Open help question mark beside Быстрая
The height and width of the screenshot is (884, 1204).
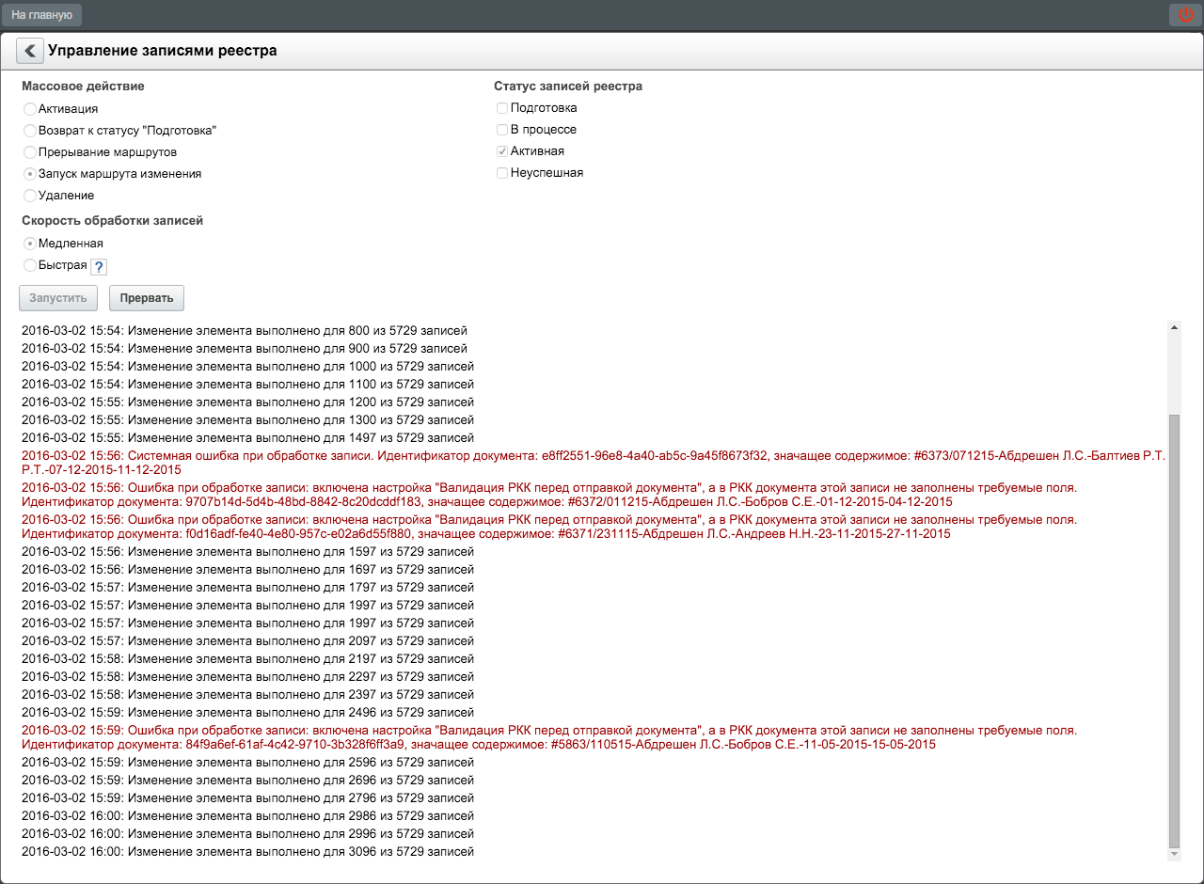98,267
